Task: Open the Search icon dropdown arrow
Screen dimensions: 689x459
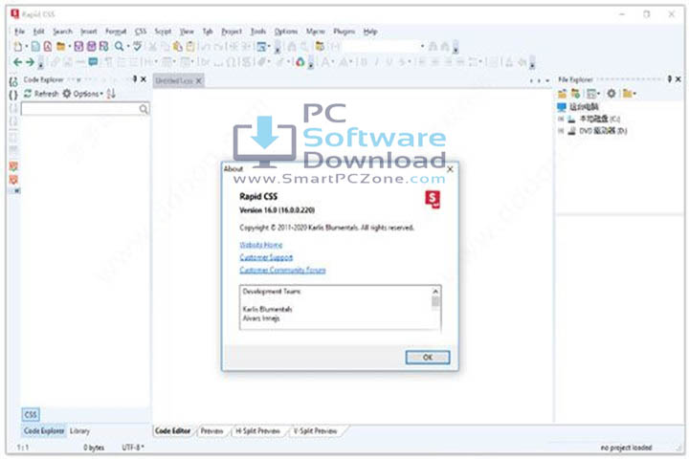Action: (x=128, y=47)
